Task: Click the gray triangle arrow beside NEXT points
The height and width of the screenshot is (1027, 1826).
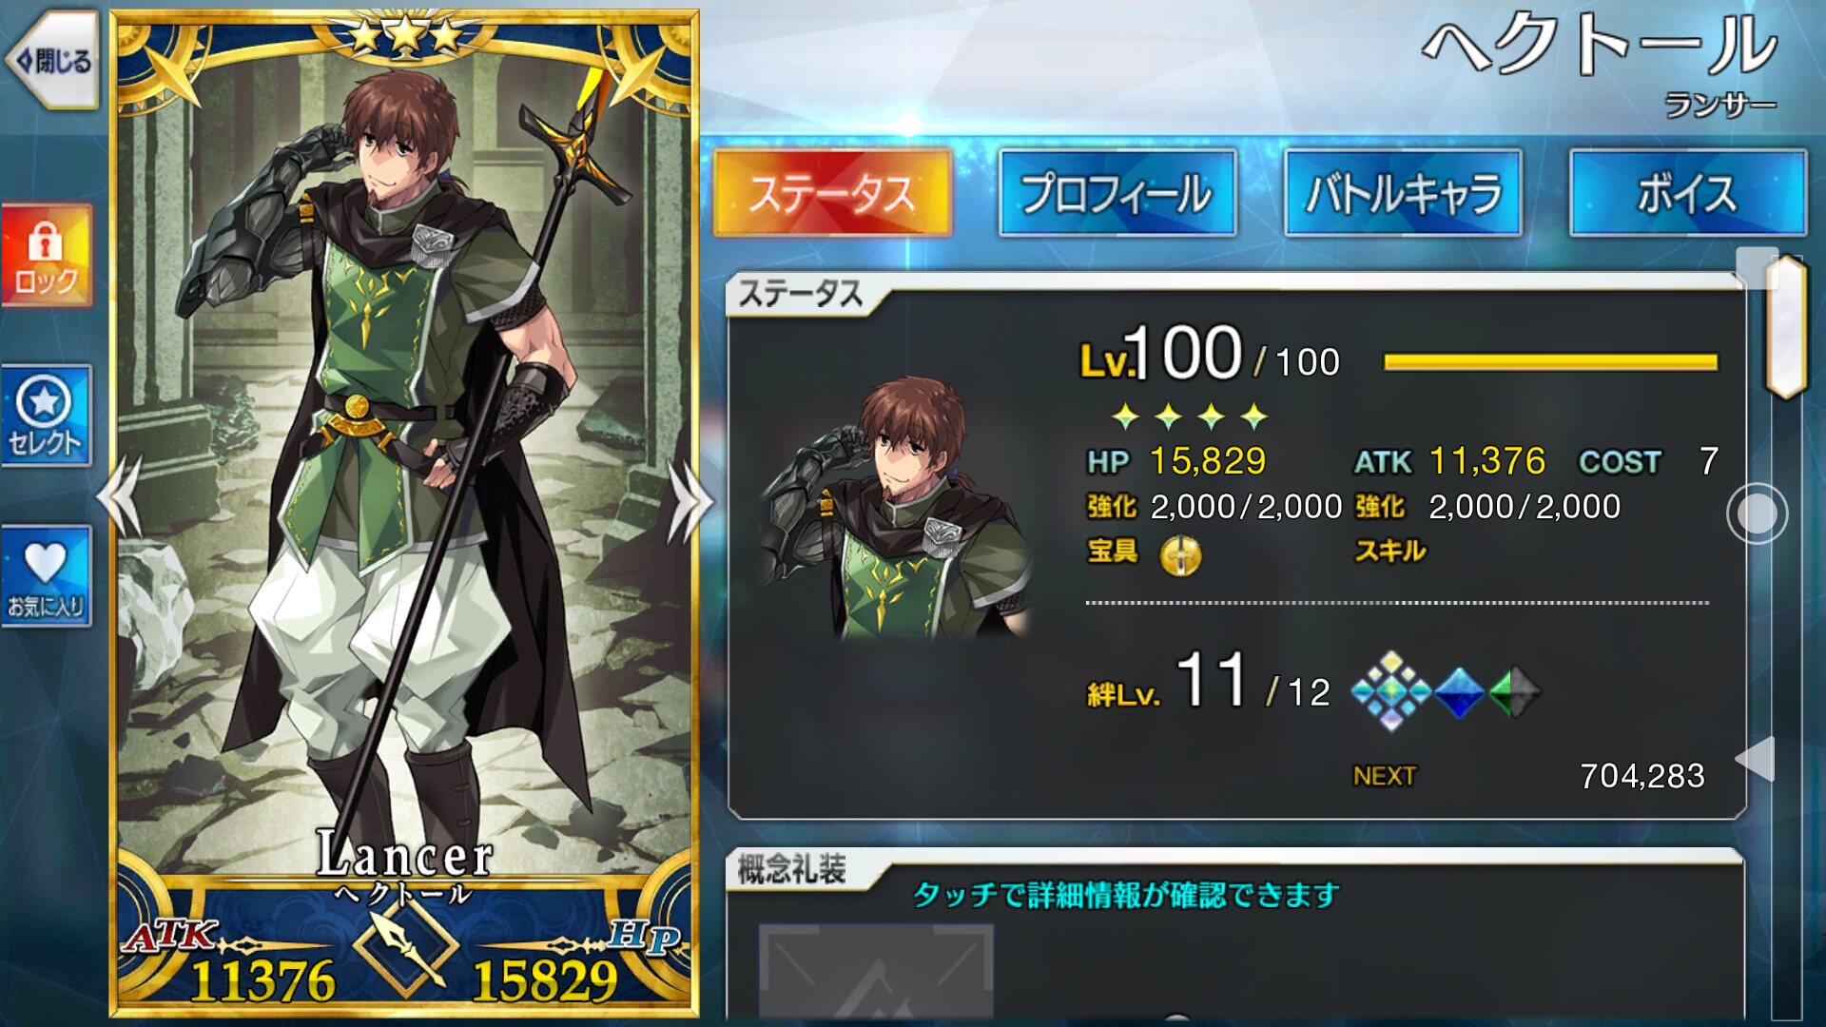Action: 1756,759
